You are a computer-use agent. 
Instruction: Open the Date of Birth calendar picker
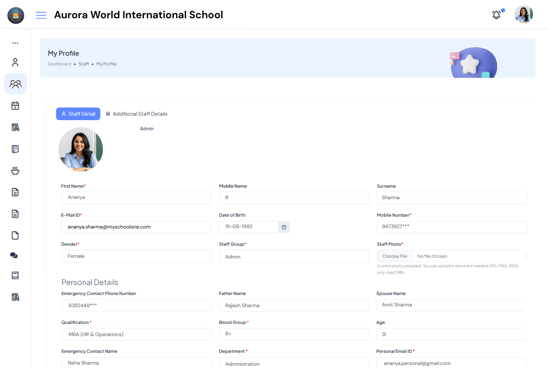tap(284, 227)
